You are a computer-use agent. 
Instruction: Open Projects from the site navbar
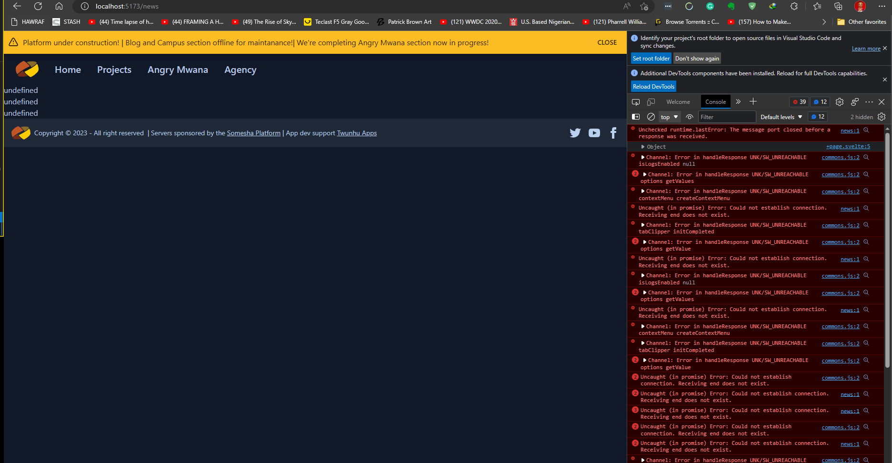[114, 70]
